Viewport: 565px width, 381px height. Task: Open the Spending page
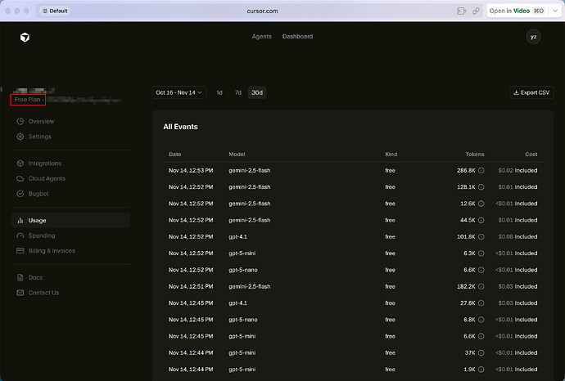(70, 235)
